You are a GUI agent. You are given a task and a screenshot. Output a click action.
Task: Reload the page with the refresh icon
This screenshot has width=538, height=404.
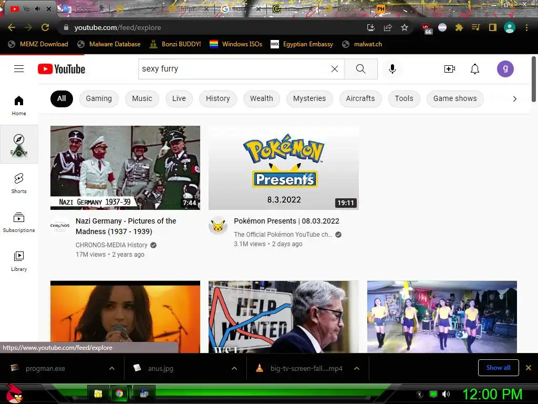click(45, 27)
